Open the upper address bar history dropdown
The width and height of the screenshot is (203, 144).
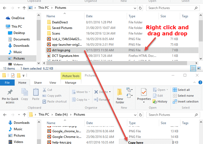135,8
